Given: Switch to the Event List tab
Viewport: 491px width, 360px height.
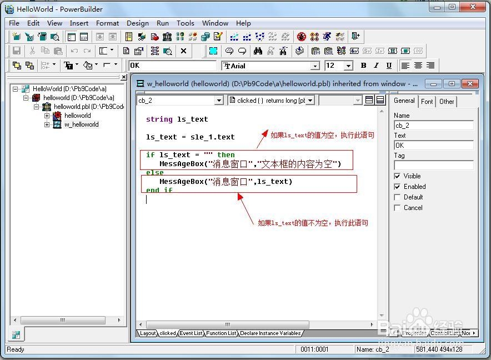Looking at the screenshot, I should point(191,333).
